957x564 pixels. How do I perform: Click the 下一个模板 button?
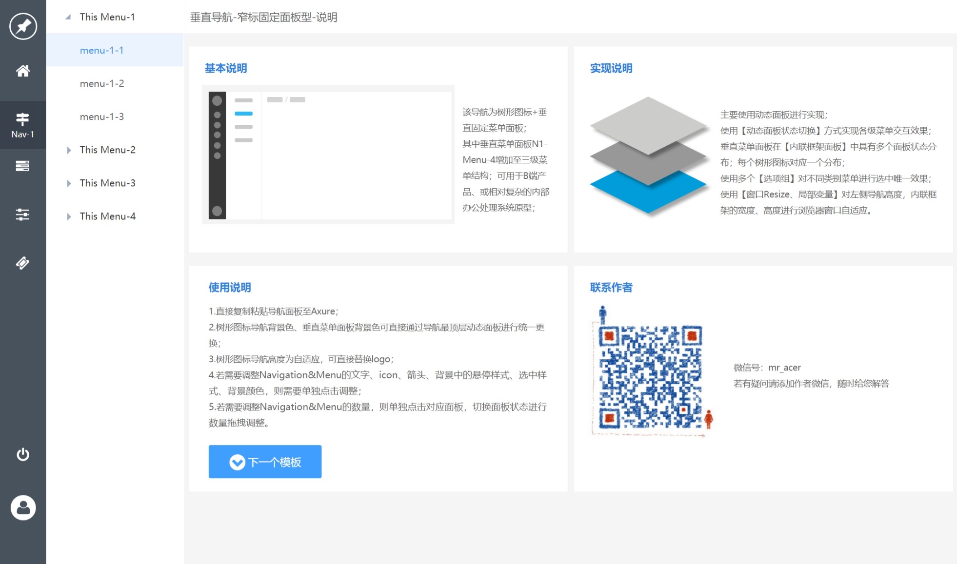click(x=265, y=462)
